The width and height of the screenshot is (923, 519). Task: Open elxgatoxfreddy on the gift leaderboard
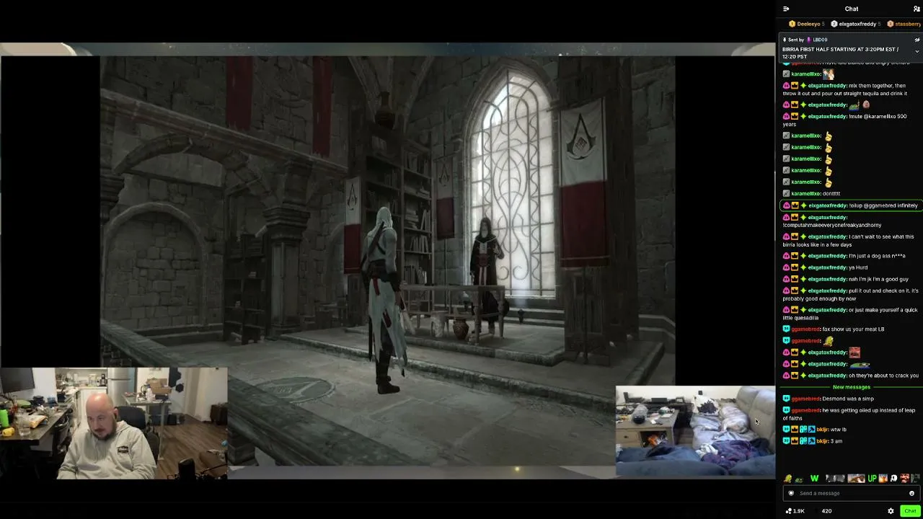tap(855, 24)
